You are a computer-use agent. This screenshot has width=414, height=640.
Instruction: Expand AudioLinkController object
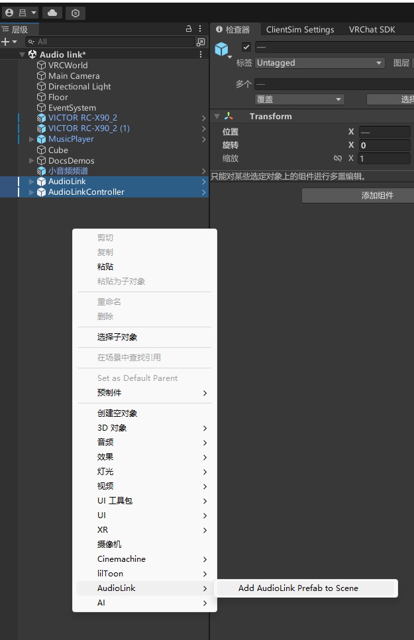point(31,192)
